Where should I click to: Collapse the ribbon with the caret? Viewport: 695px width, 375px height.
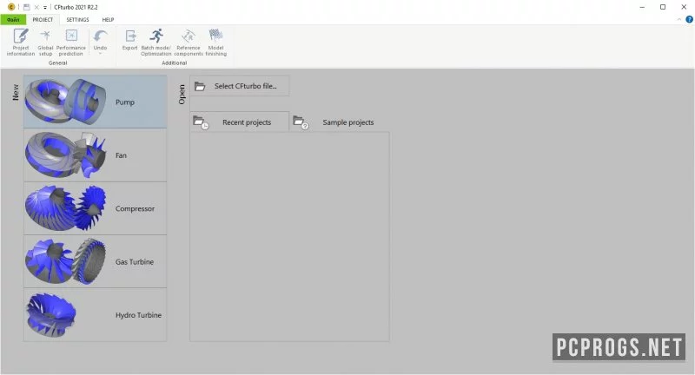pyautogui.click(x=679, y=19)
